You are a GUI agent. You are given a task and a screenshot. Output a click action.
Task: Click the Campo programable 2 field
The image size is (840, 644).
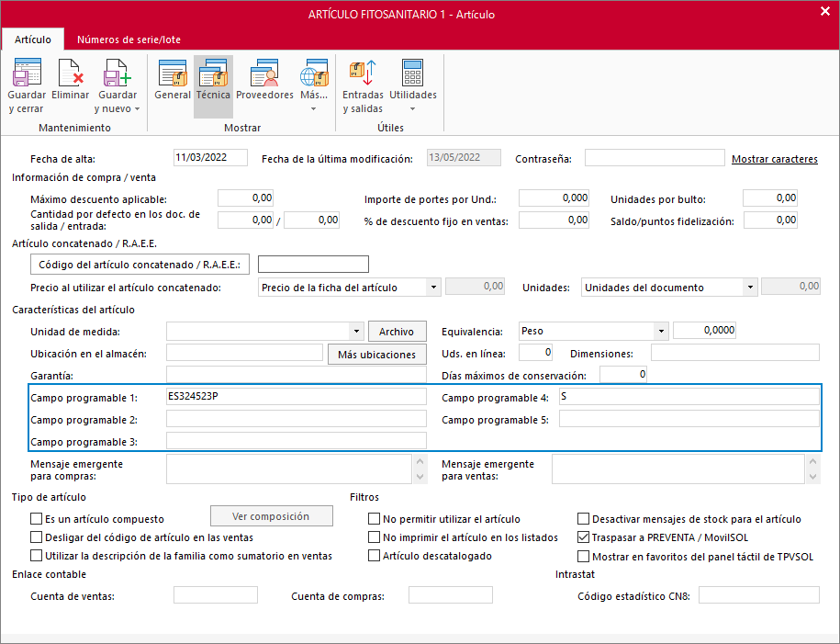297,418
